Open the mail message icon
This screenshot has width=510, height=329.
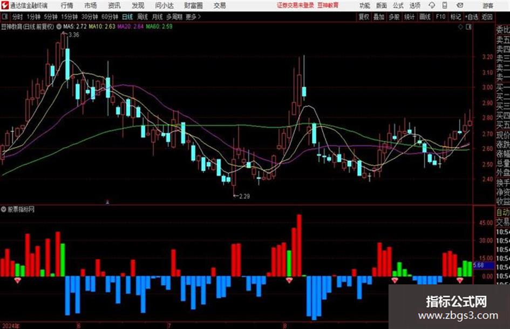[x=460, y=5]
